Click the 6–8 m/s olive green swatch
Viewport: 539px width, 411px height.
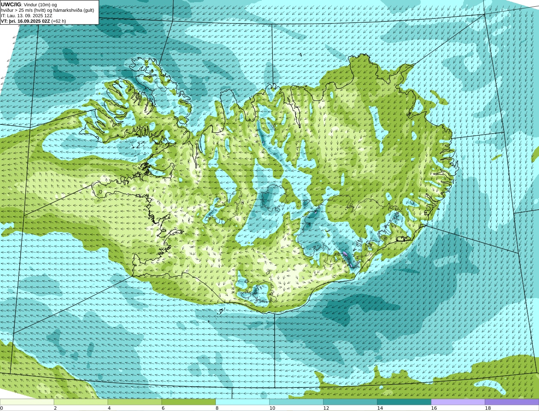[x=189, y=402]
